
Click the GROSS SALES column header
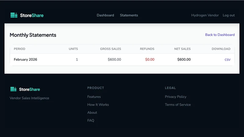[x=110, y=49]
